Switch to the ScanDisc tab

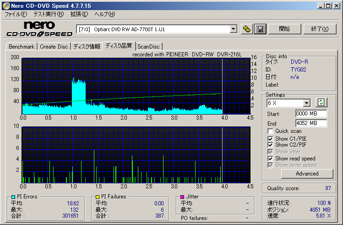pos(148,47)
